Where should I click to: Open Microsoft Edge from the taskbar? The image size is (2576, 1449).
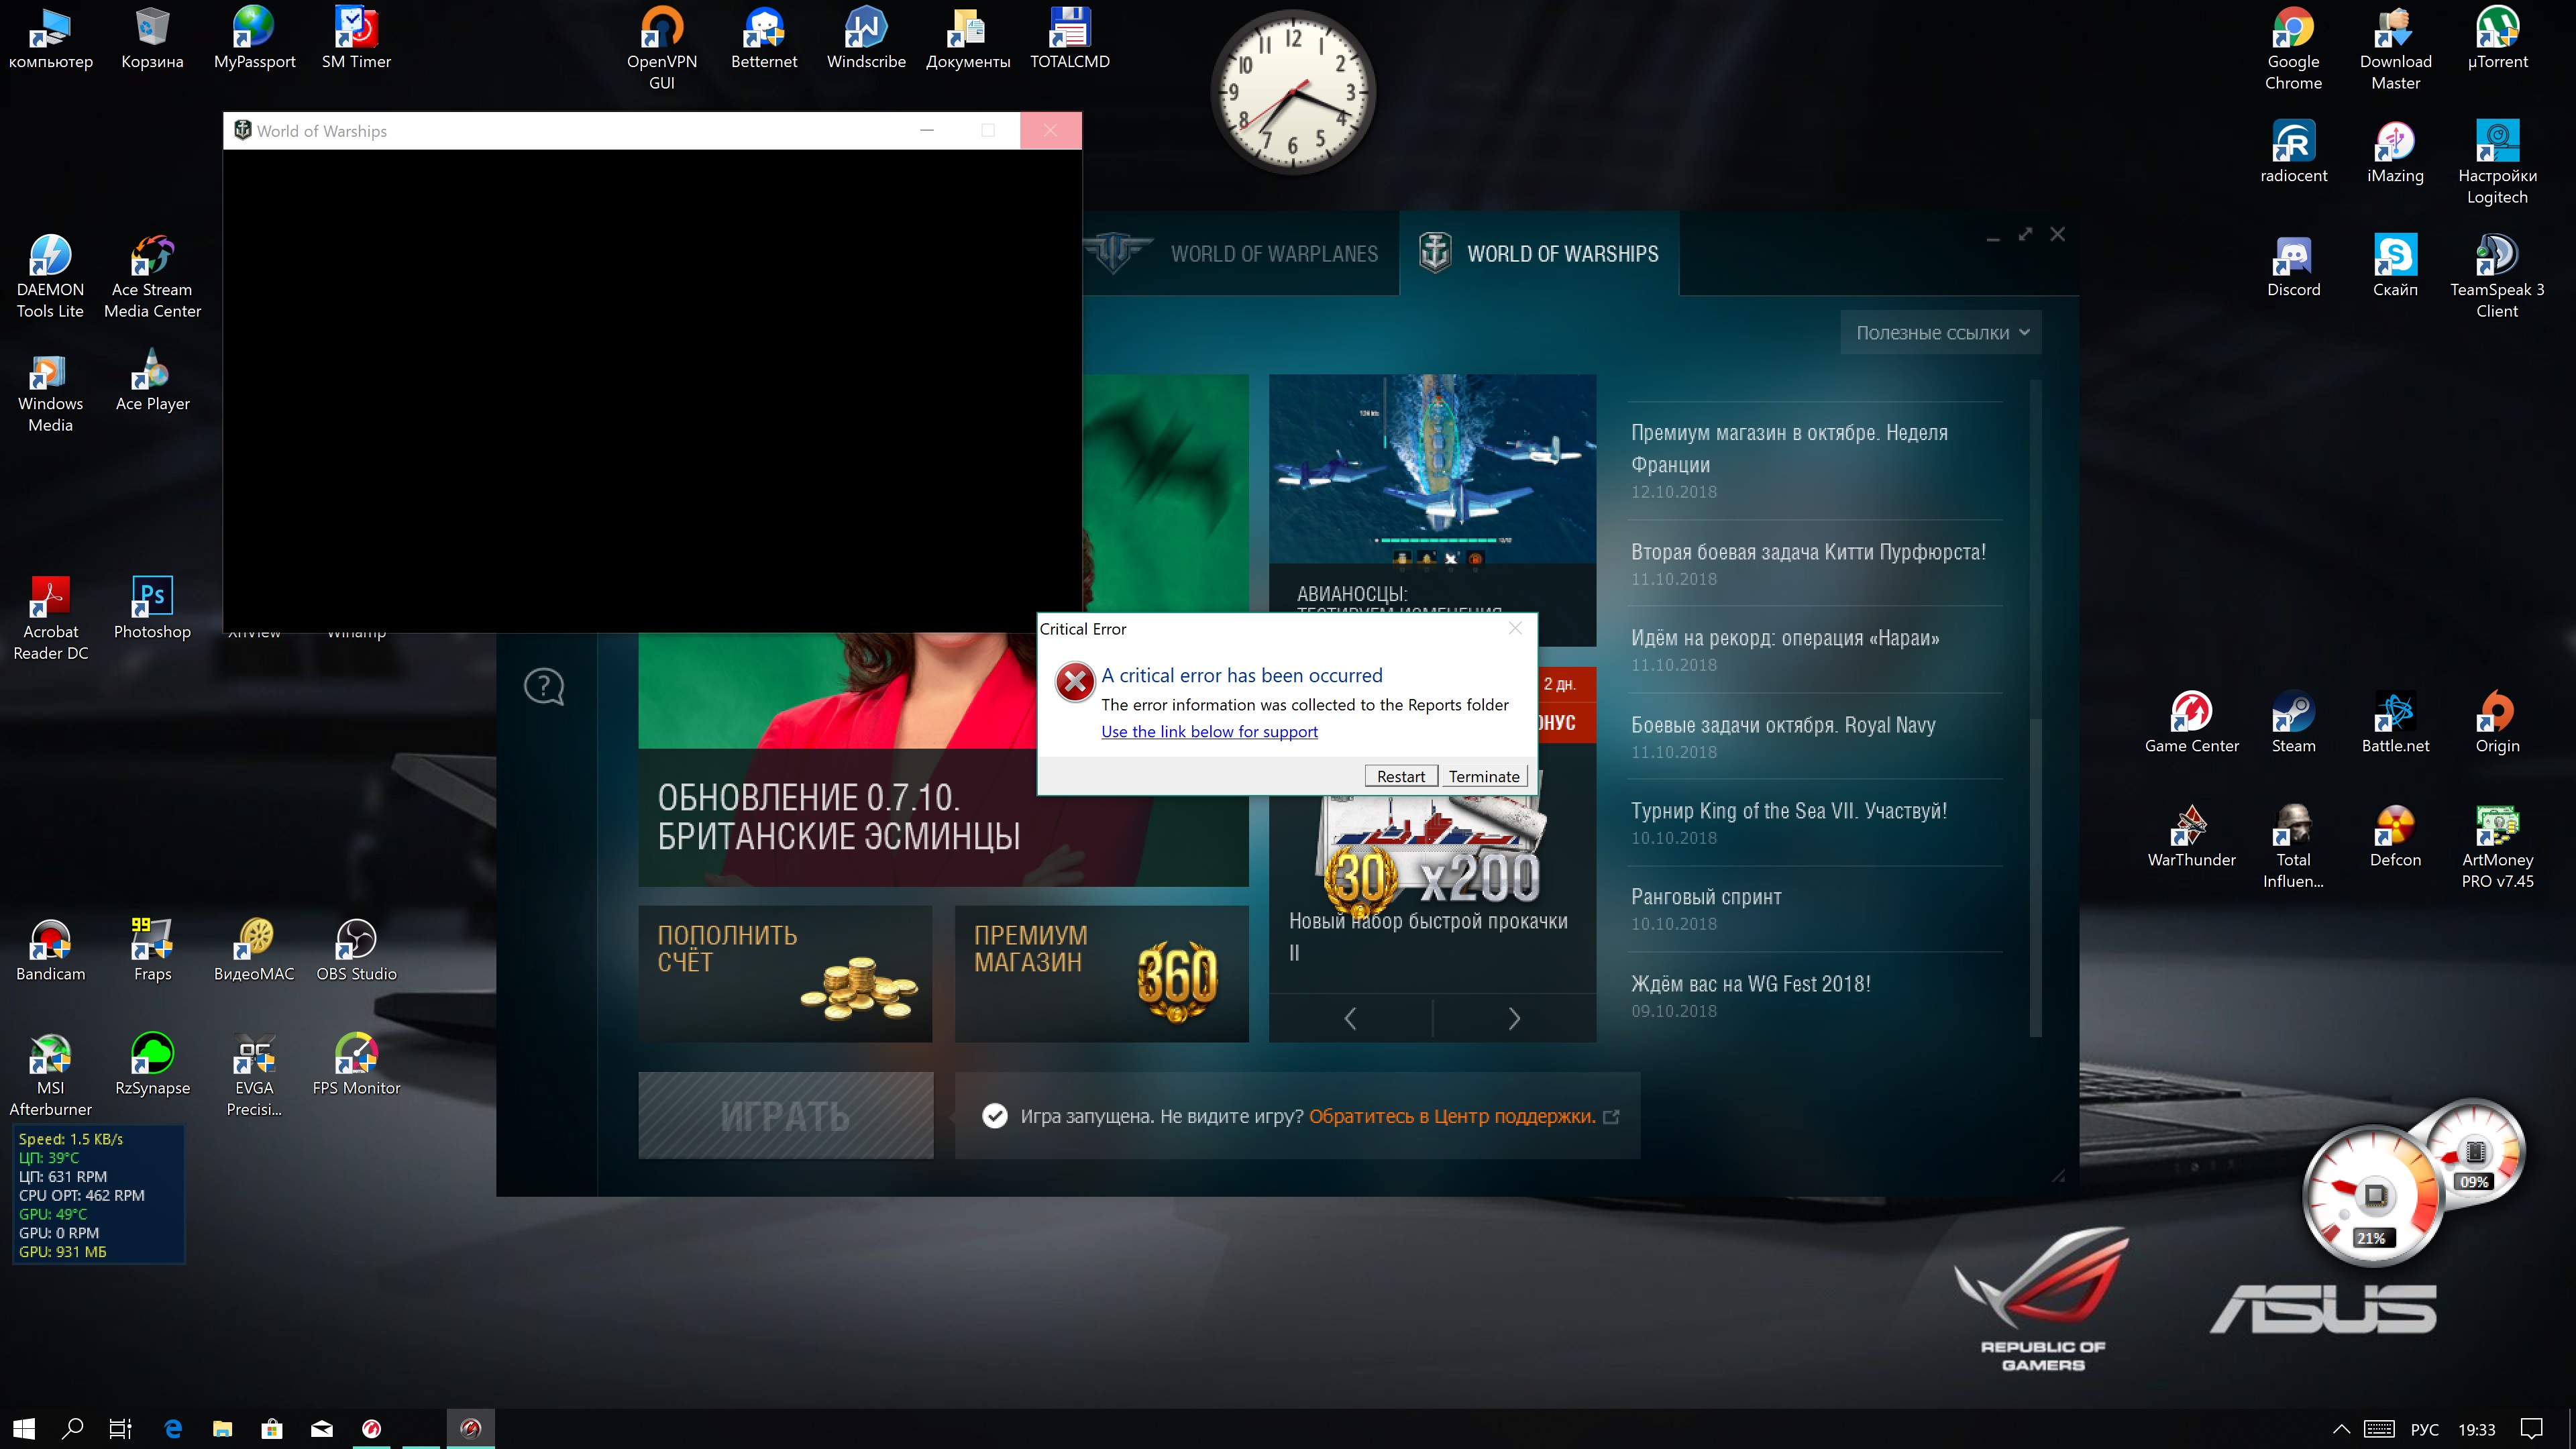click(172, 1428)
